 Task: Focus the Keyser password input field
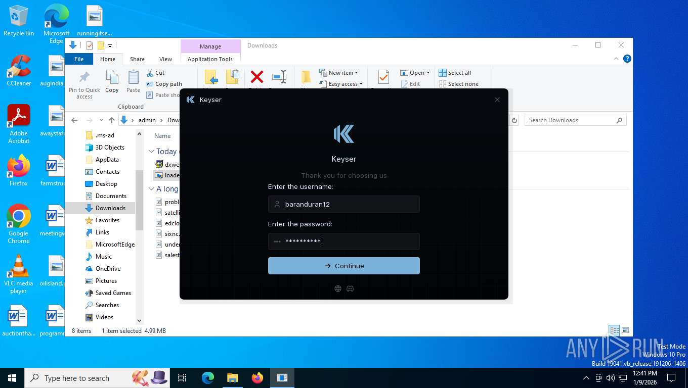coord(344,241)
